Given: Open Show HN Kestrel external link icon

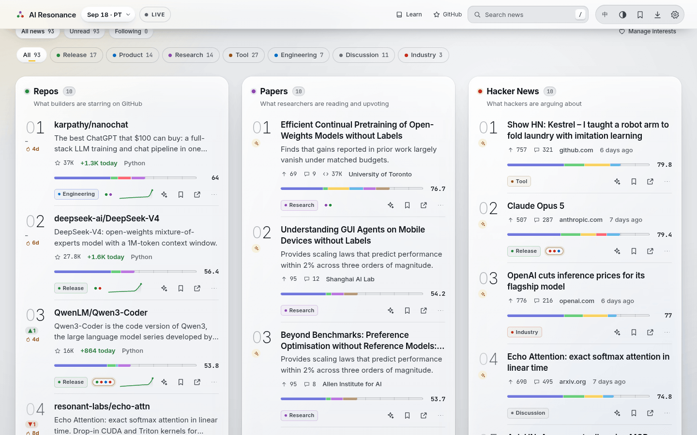Looking at the screenshot, I should (650, 181).
